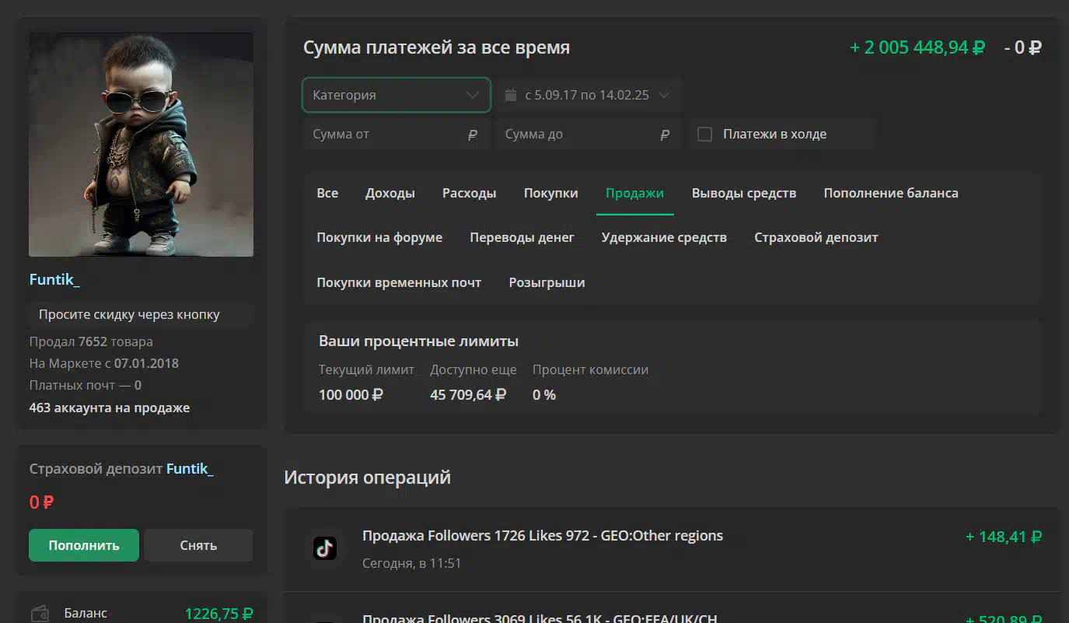Open the Пополнение баланса tab

[x=891, y=193]
